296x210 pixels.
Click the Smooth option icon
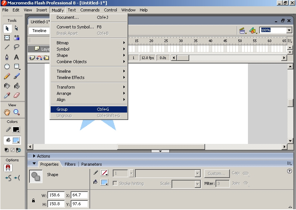tap(8, 178)
